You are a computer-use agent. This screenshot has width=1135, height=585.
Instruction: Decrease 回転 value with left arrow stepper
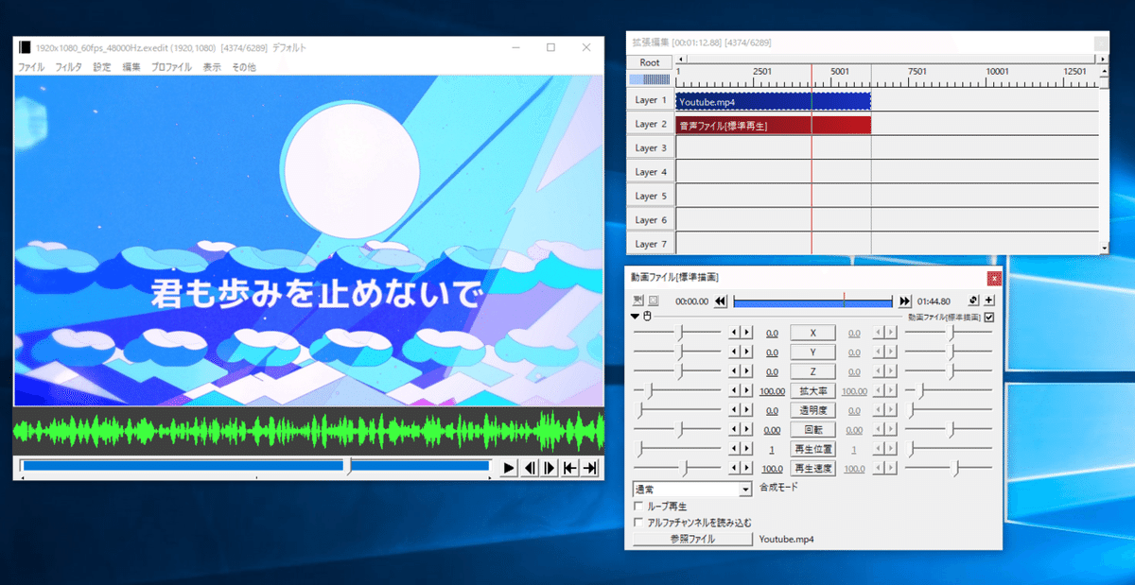point(734,429)
